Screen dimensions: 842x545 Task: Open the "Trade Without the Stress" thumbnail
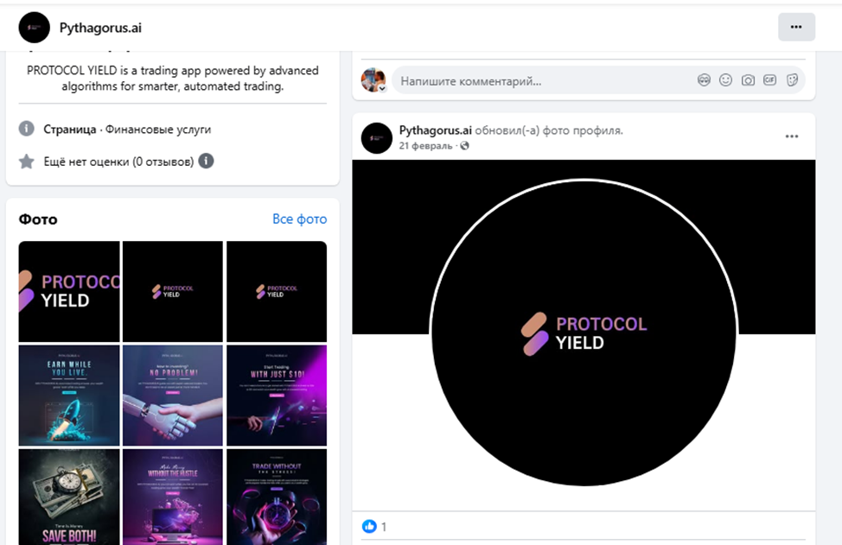click(277, 497)
